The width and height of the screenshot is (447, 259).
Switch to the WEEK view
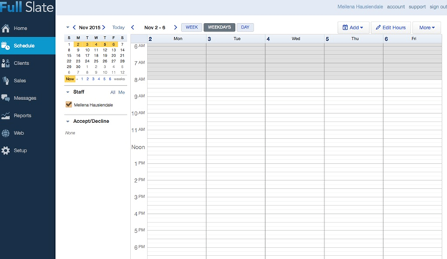click(191, 27)
